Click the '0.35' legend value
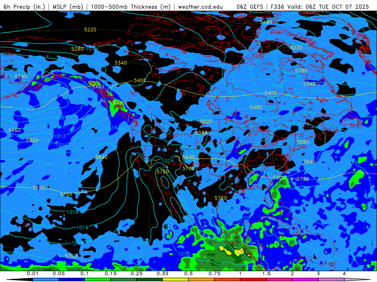Viewport: 377px width, 282px height. pyautogui.click(x=163, y=274)
